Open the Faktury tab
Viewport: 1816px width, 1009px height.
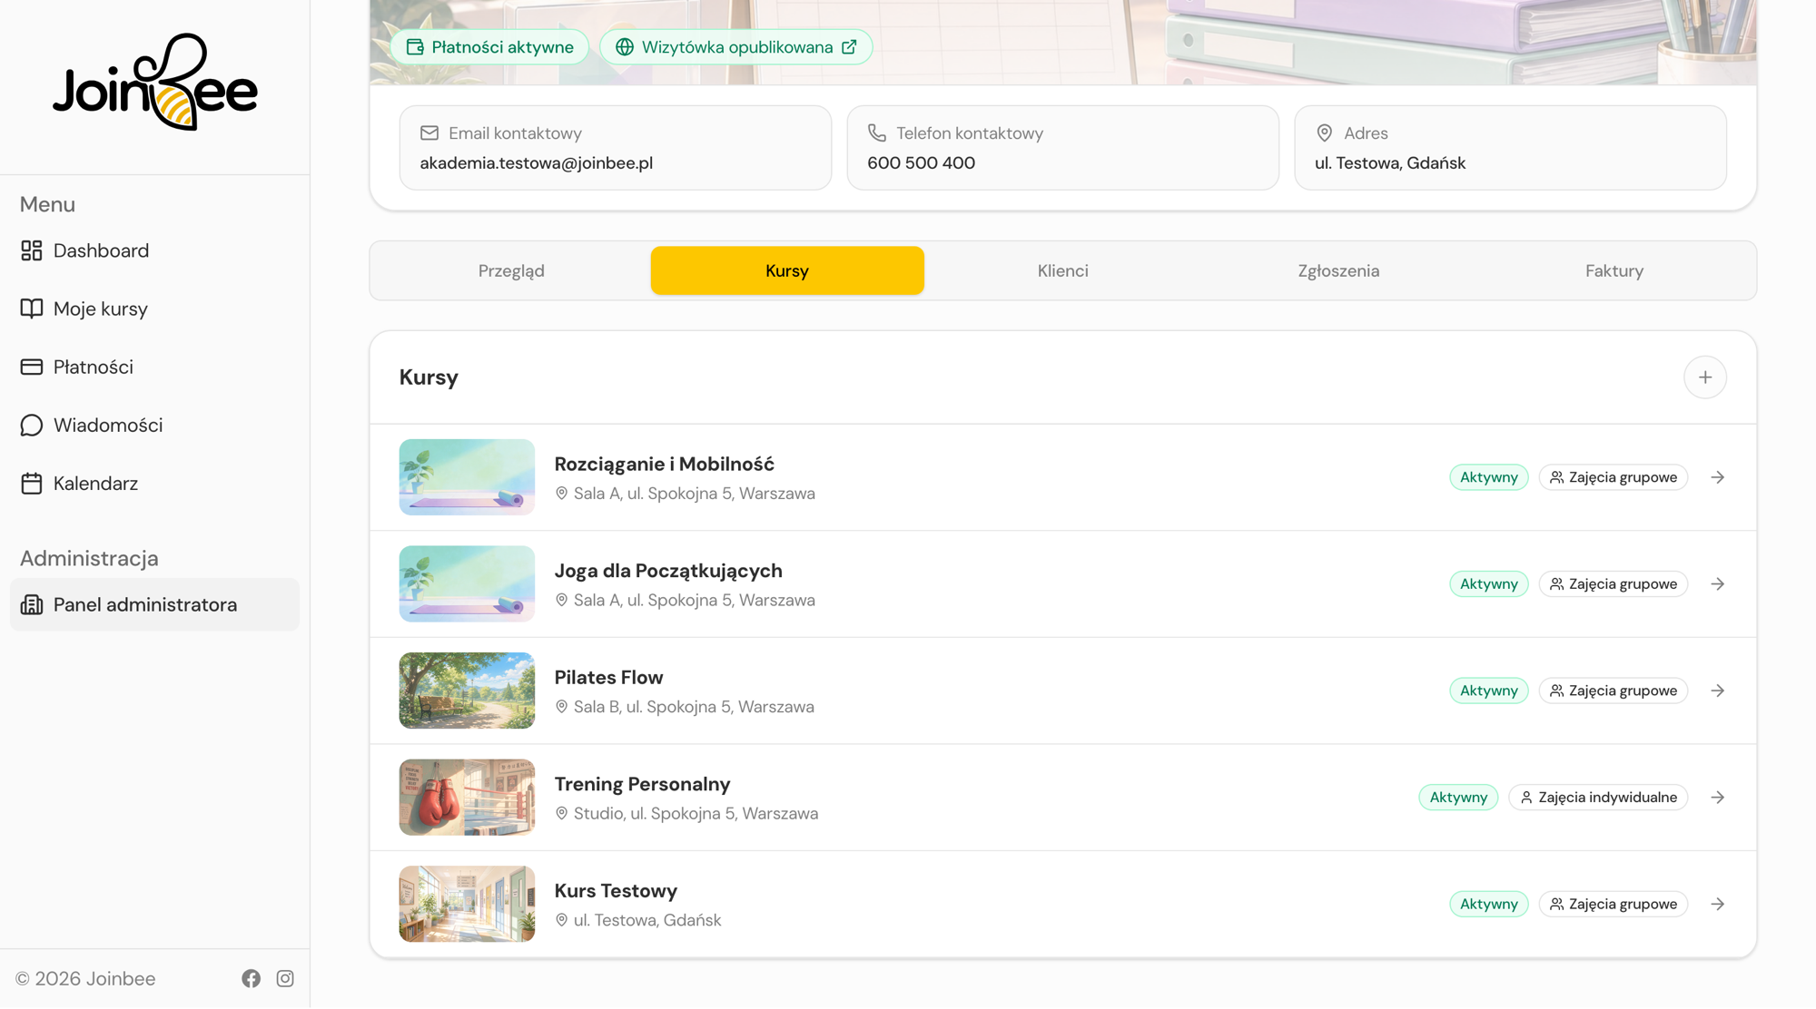tap(1614, 270)
